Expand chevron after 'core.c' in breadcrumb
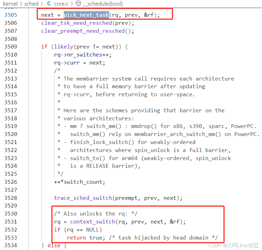This screenshot has height=250, width=262. [72, 4]
